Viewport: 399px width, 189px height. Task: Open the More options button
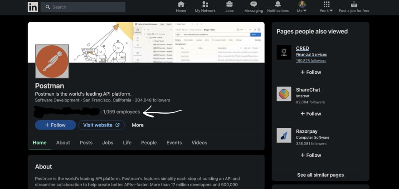138,125
